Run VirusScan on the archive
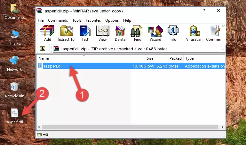This screenshot has width=246, height=145. click(x=194, y=33)
